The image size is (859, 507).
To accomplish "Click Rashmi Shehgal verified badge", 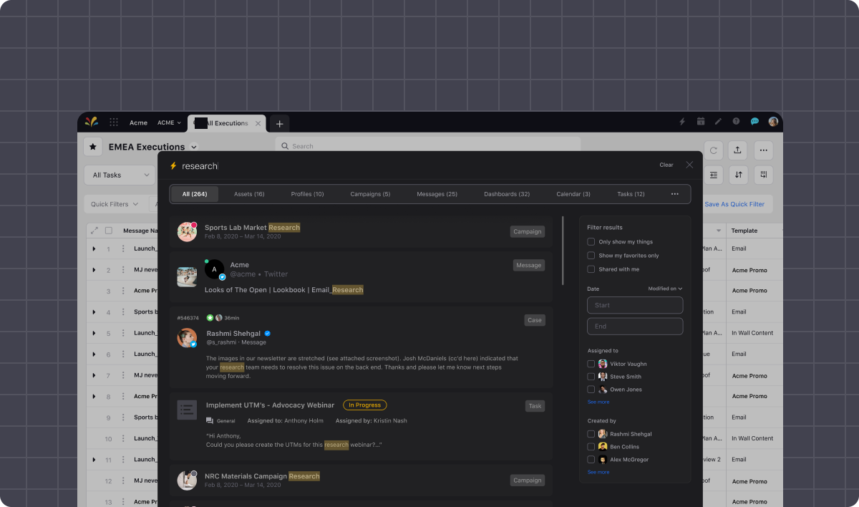I will pyautogui.click(x=268, y=334).
